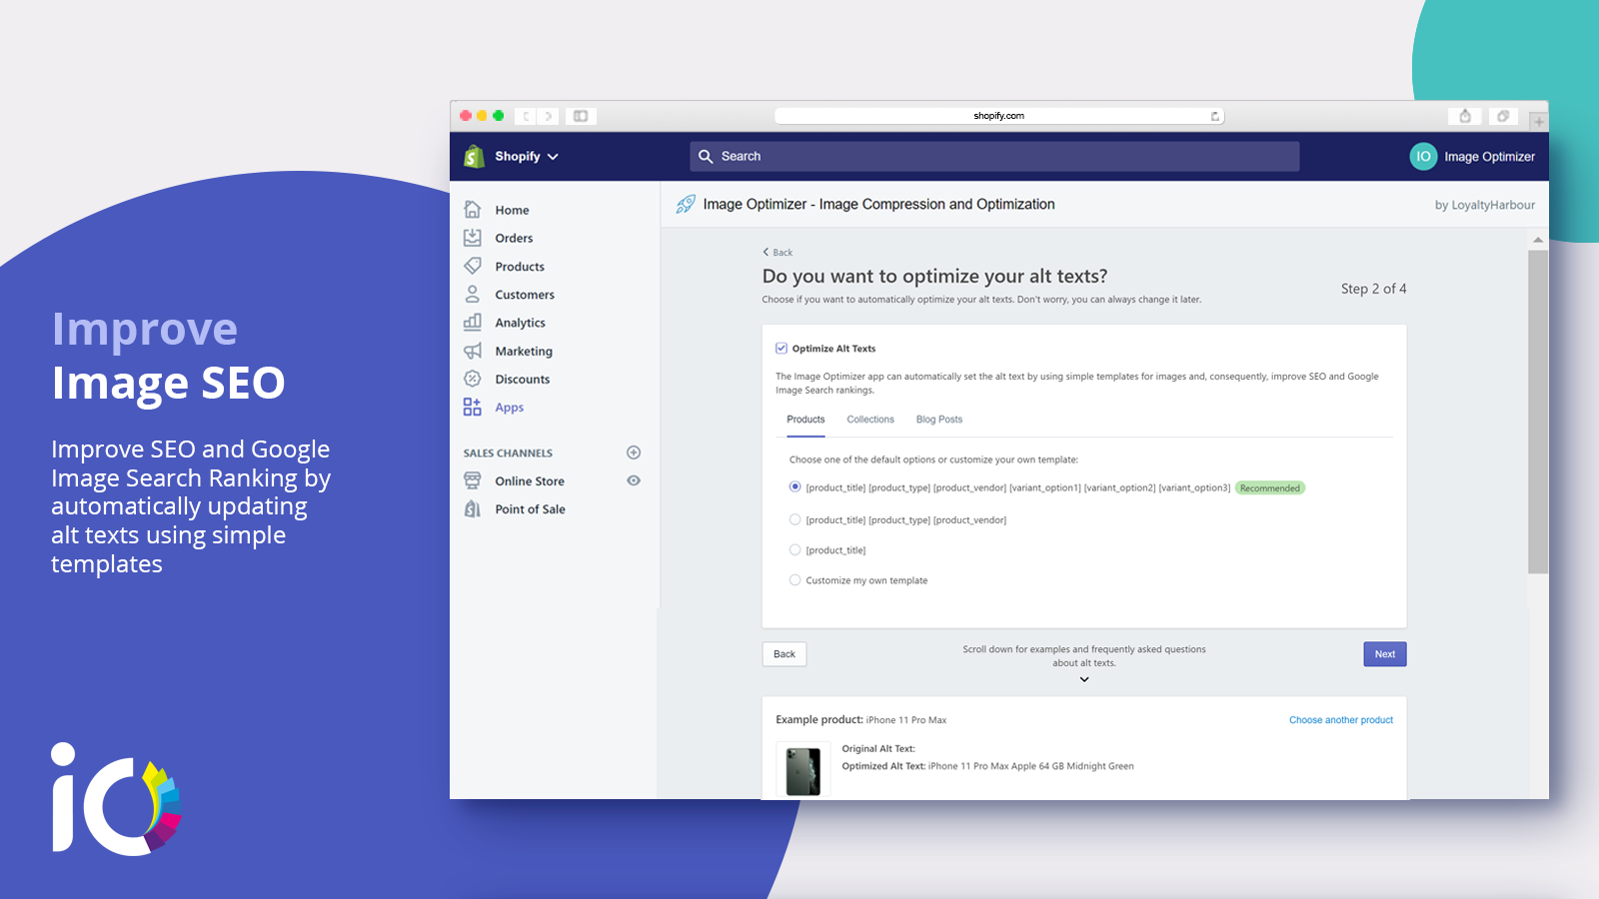Screen dimensions: 1599x899
Task: Click the scroll-down chevron below alt text hint
Action: coord(1084,679)
